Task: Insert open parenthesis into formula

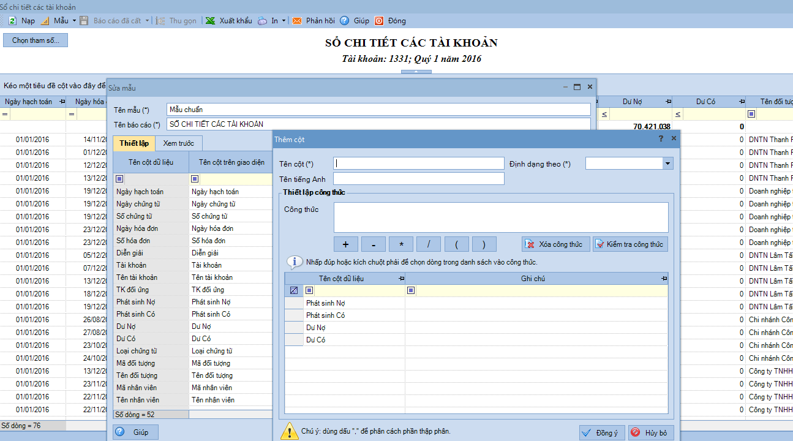Action: pos(457,244)
